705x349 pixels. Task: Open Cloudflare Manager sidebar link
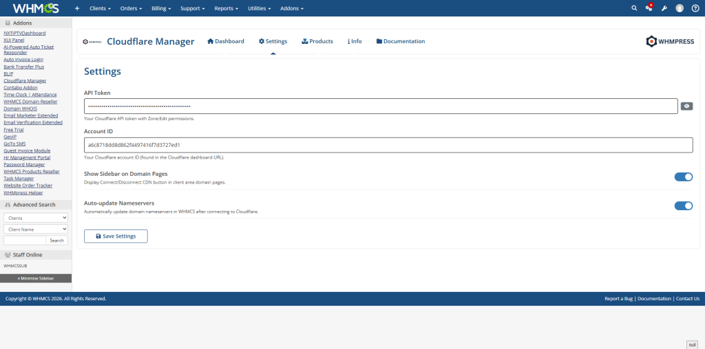point(25,81)
